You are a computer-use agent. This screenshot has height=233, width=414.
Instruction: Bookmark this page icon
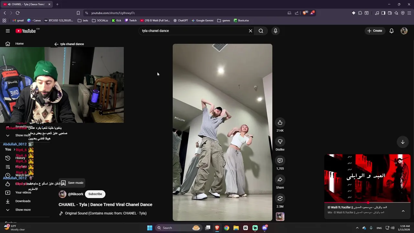(78, 13)
